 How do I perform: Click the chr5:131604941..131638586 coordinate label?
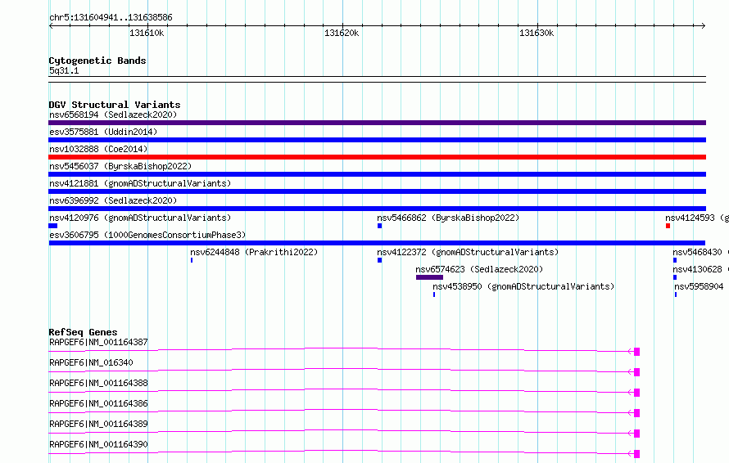(111, 18)
